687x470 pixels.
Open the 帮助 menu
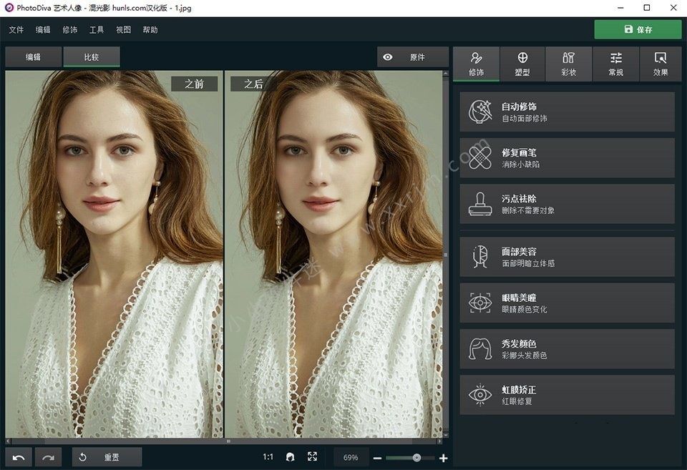pos(150,30)
